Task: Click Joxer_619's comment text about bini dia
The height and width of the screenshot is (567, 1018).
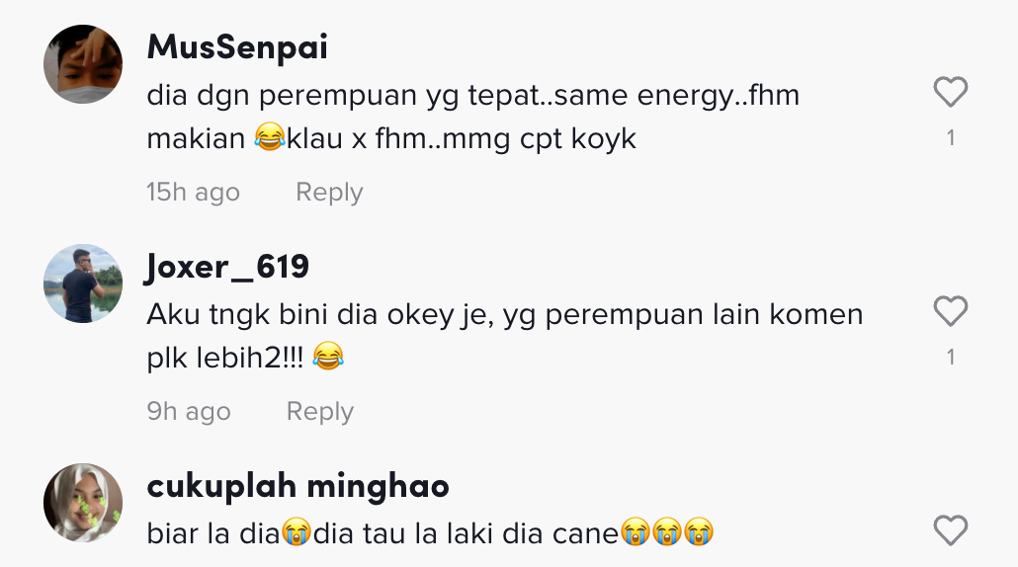Action: pyautogui.click(x=504, y=316)
